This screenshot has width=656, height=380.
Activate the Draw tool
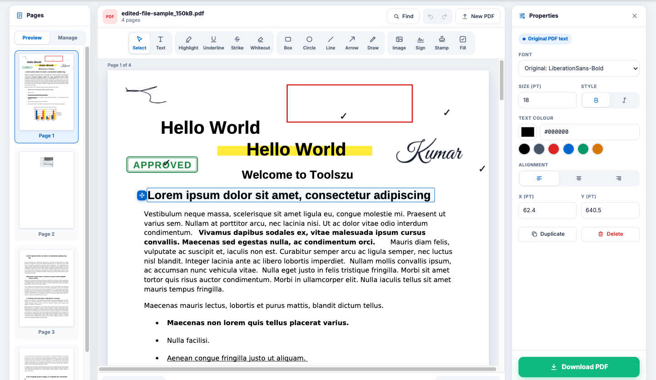[x=373, y=43]
